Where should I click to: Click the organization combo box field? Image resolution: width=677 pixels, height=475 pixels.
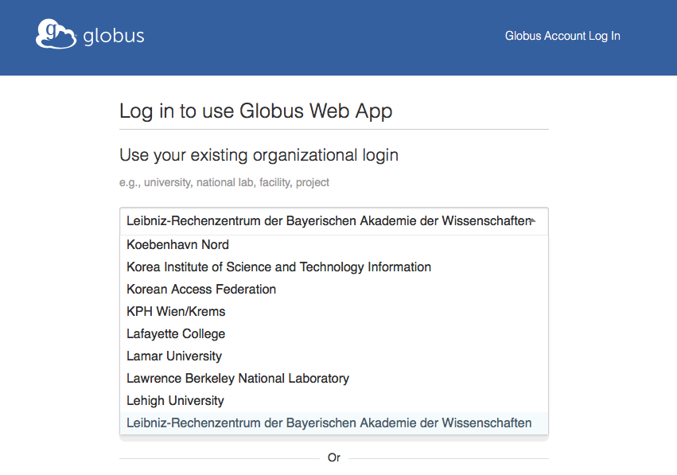click(333, 221)
